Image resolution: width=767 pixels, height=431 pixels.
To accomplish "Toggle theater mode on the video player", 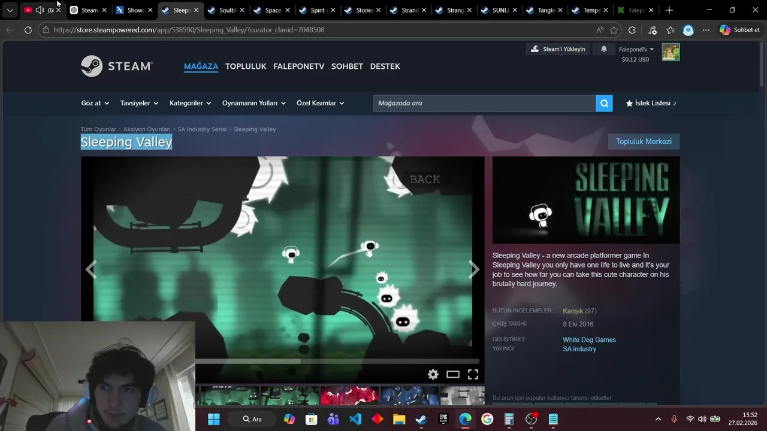I will (x=453, y=374).
